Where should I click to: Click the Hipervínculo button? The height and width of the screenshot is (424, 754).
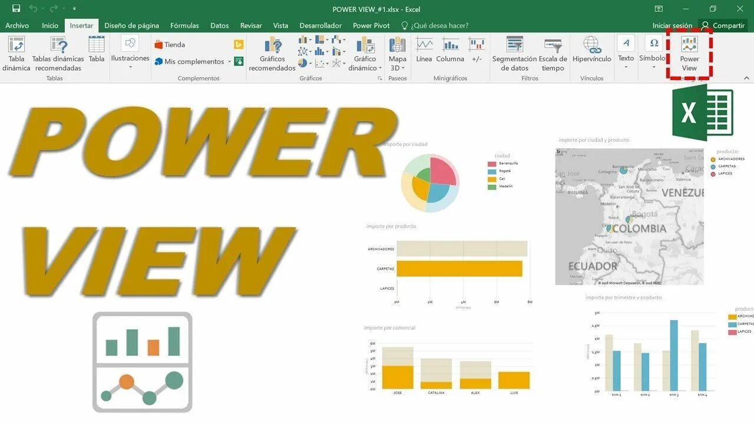pyautogui.click(x=592, y=49)
